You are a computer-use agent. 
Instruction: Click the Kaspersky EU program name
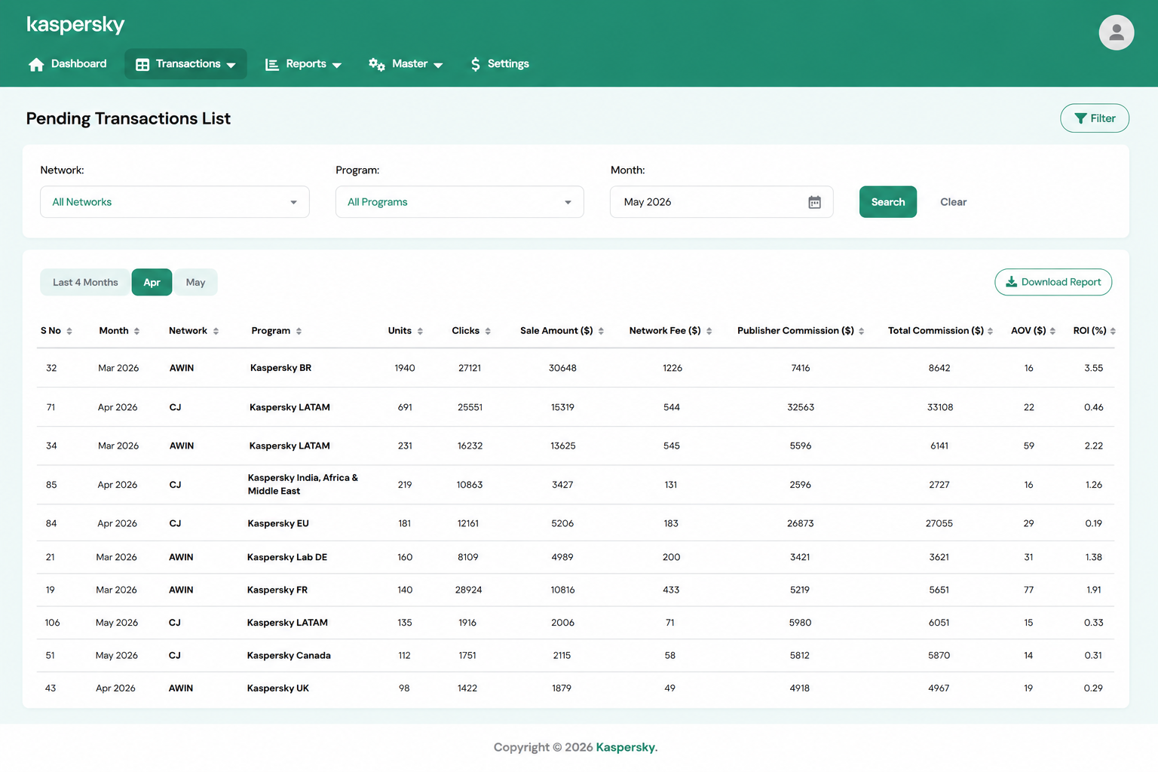[x=278, y=523]
